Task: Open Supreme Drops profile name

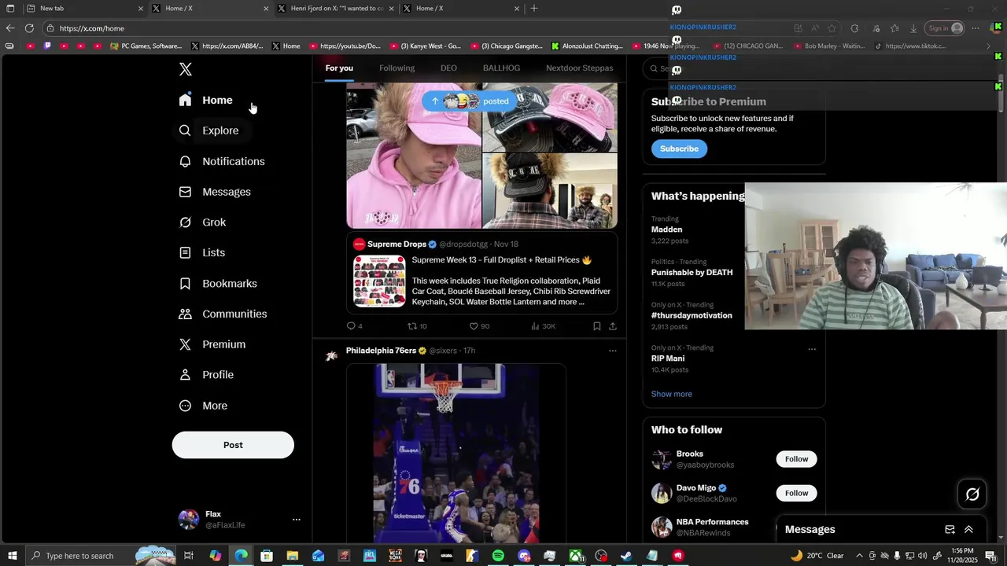Action: click(x=397, y=244)
